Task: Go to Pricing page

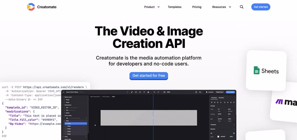Action: 197,7
